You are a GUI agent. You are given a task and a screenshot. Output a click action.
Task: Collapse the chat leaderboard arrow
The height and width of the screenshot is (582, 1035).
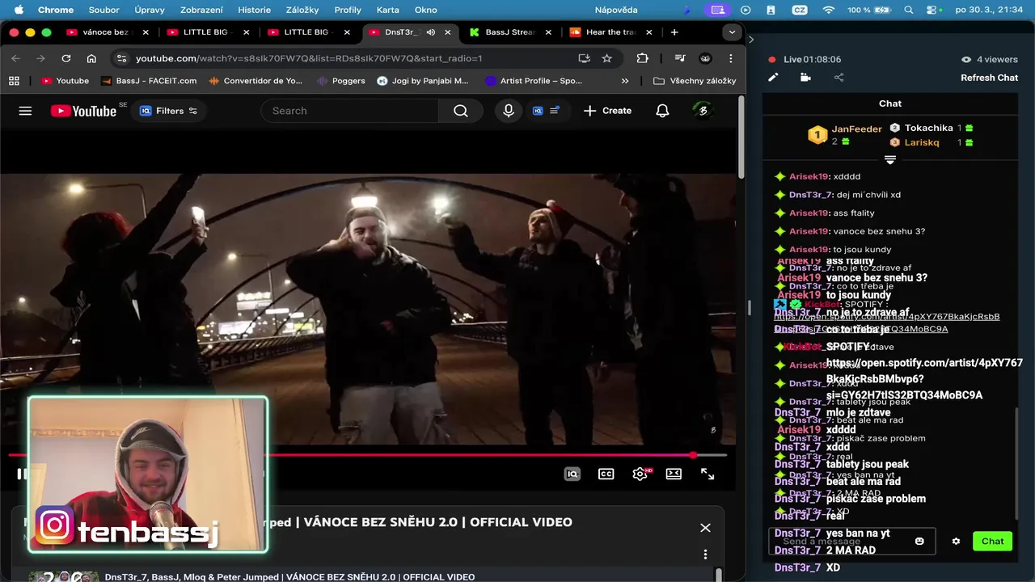[890, 160]
